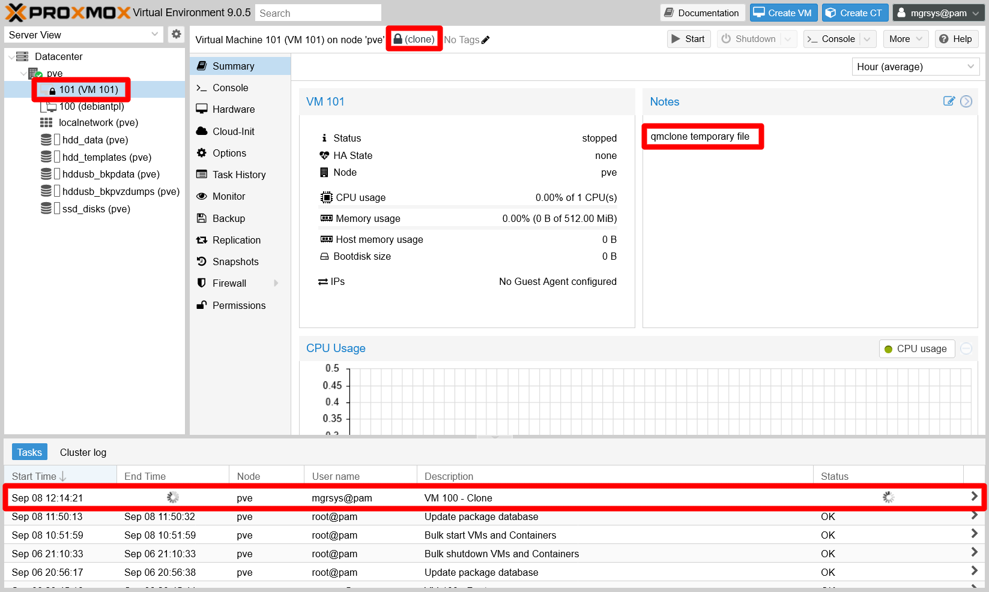Click the Proxmox logo

click(x=67, y=13)
